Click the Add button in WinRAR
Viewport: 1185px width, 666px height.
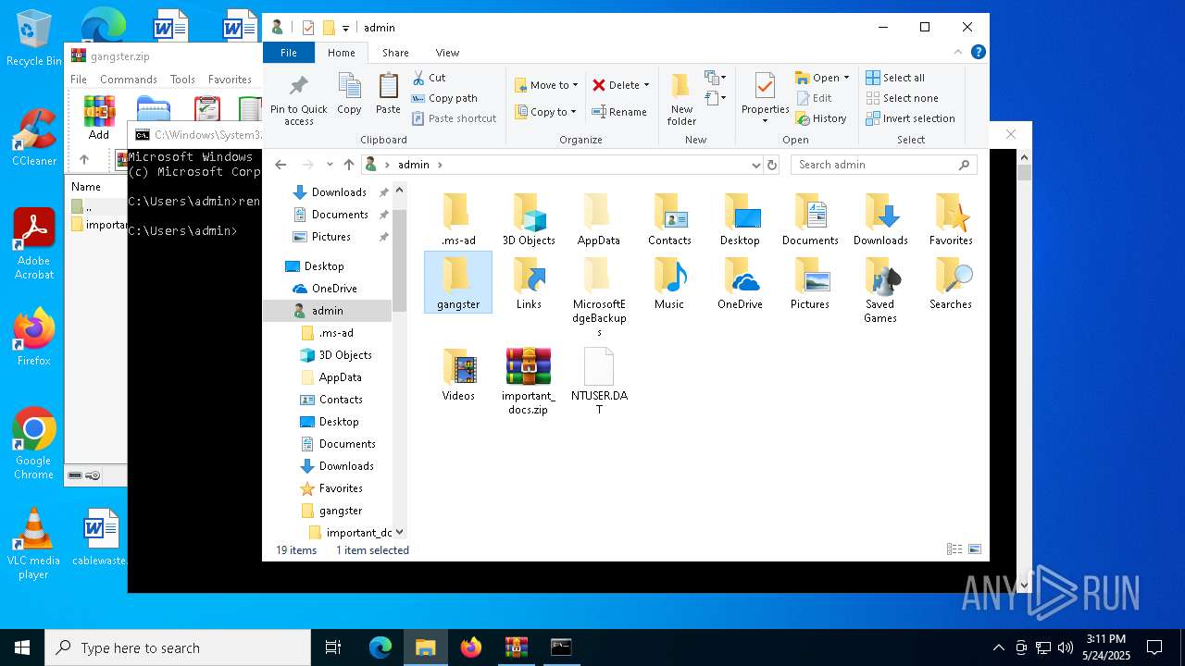coord(99,117)
